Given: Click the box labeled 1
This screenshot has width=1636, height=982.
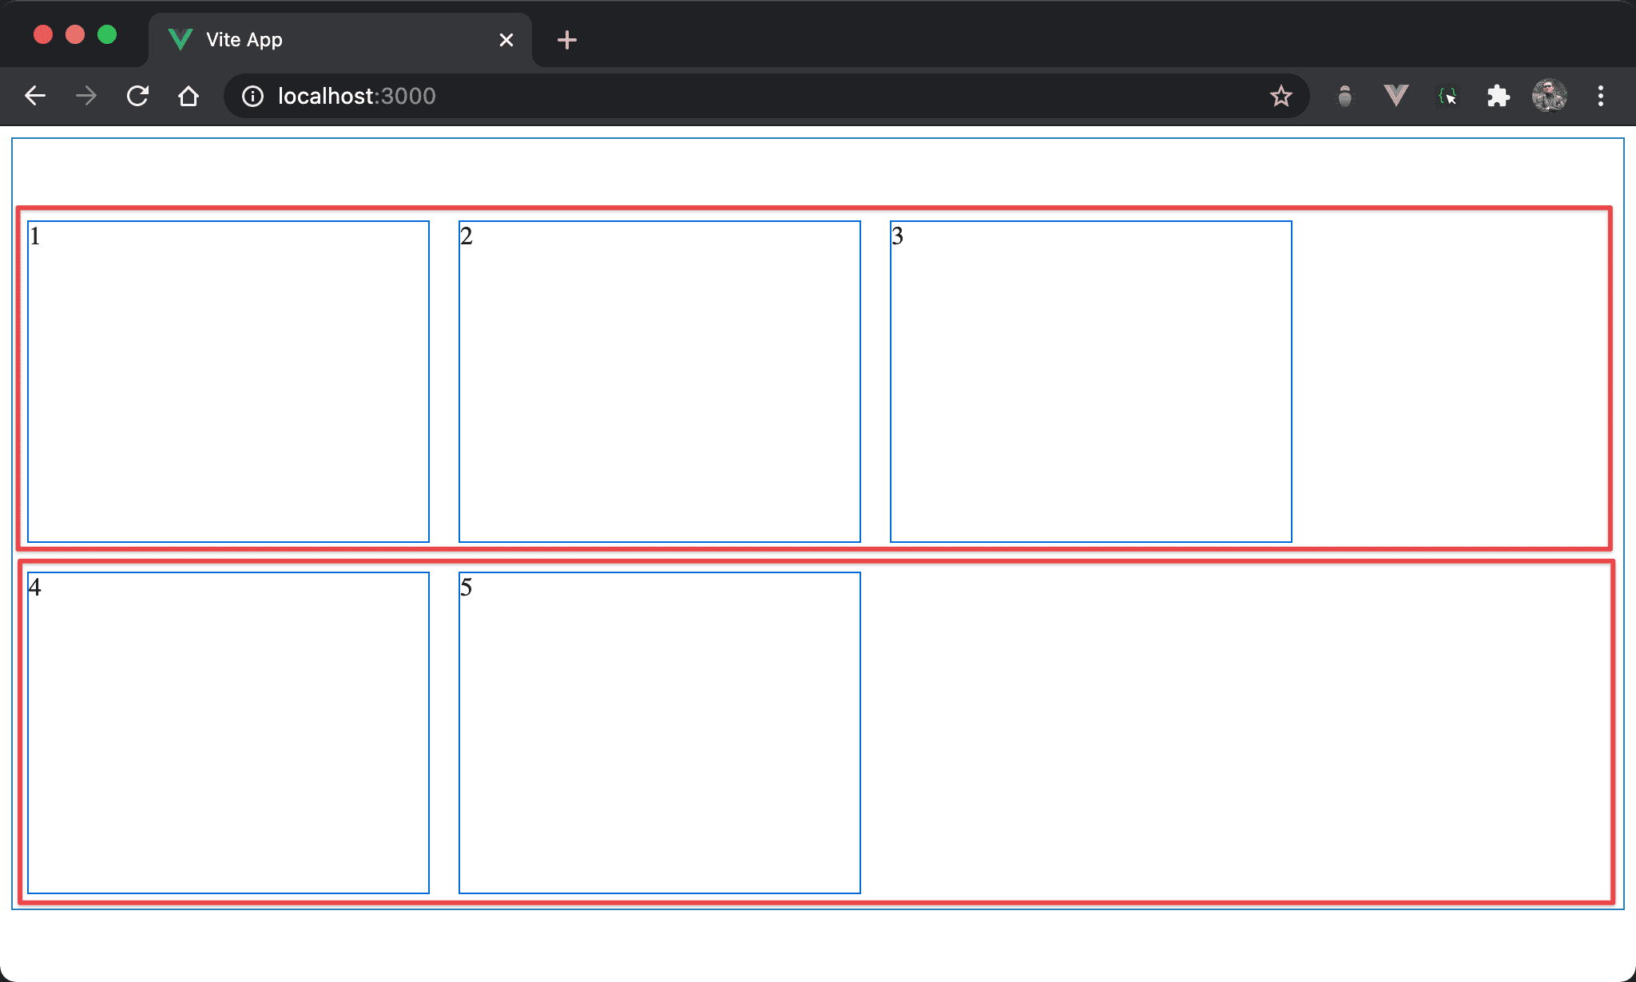Looking at the screenshot, I should click(228, 382).
